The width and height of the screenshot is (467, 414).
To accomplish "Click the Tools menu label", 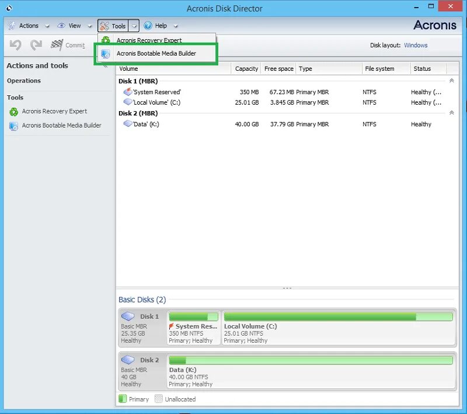I will coord(119,26).
